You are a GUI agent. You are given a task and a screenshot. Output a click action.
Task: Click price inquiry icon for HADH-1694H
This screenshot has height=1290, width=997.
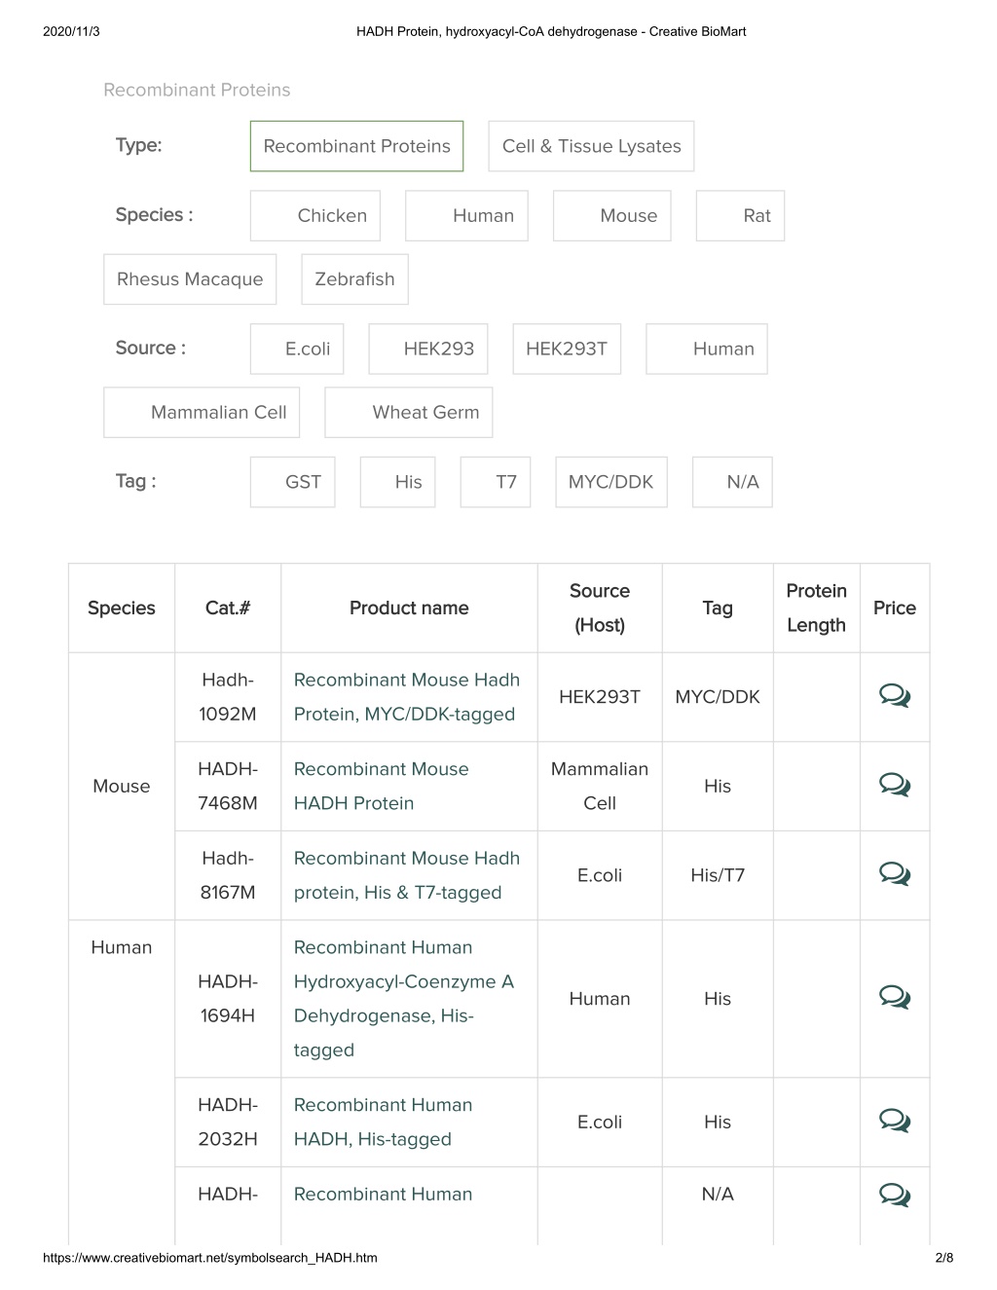[x=894, y=997]
